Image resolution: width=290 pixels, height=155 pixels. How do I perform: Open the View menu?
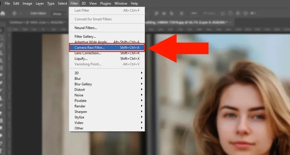pyautogui.click(x=93, y=3)
